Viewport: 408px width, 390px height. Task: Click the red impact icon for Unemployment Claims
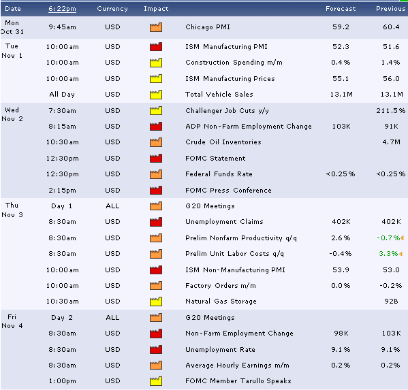tap(156, 222)
